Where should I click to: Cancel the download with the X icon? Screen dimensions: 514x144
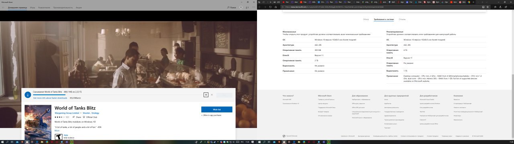[212, 95]
